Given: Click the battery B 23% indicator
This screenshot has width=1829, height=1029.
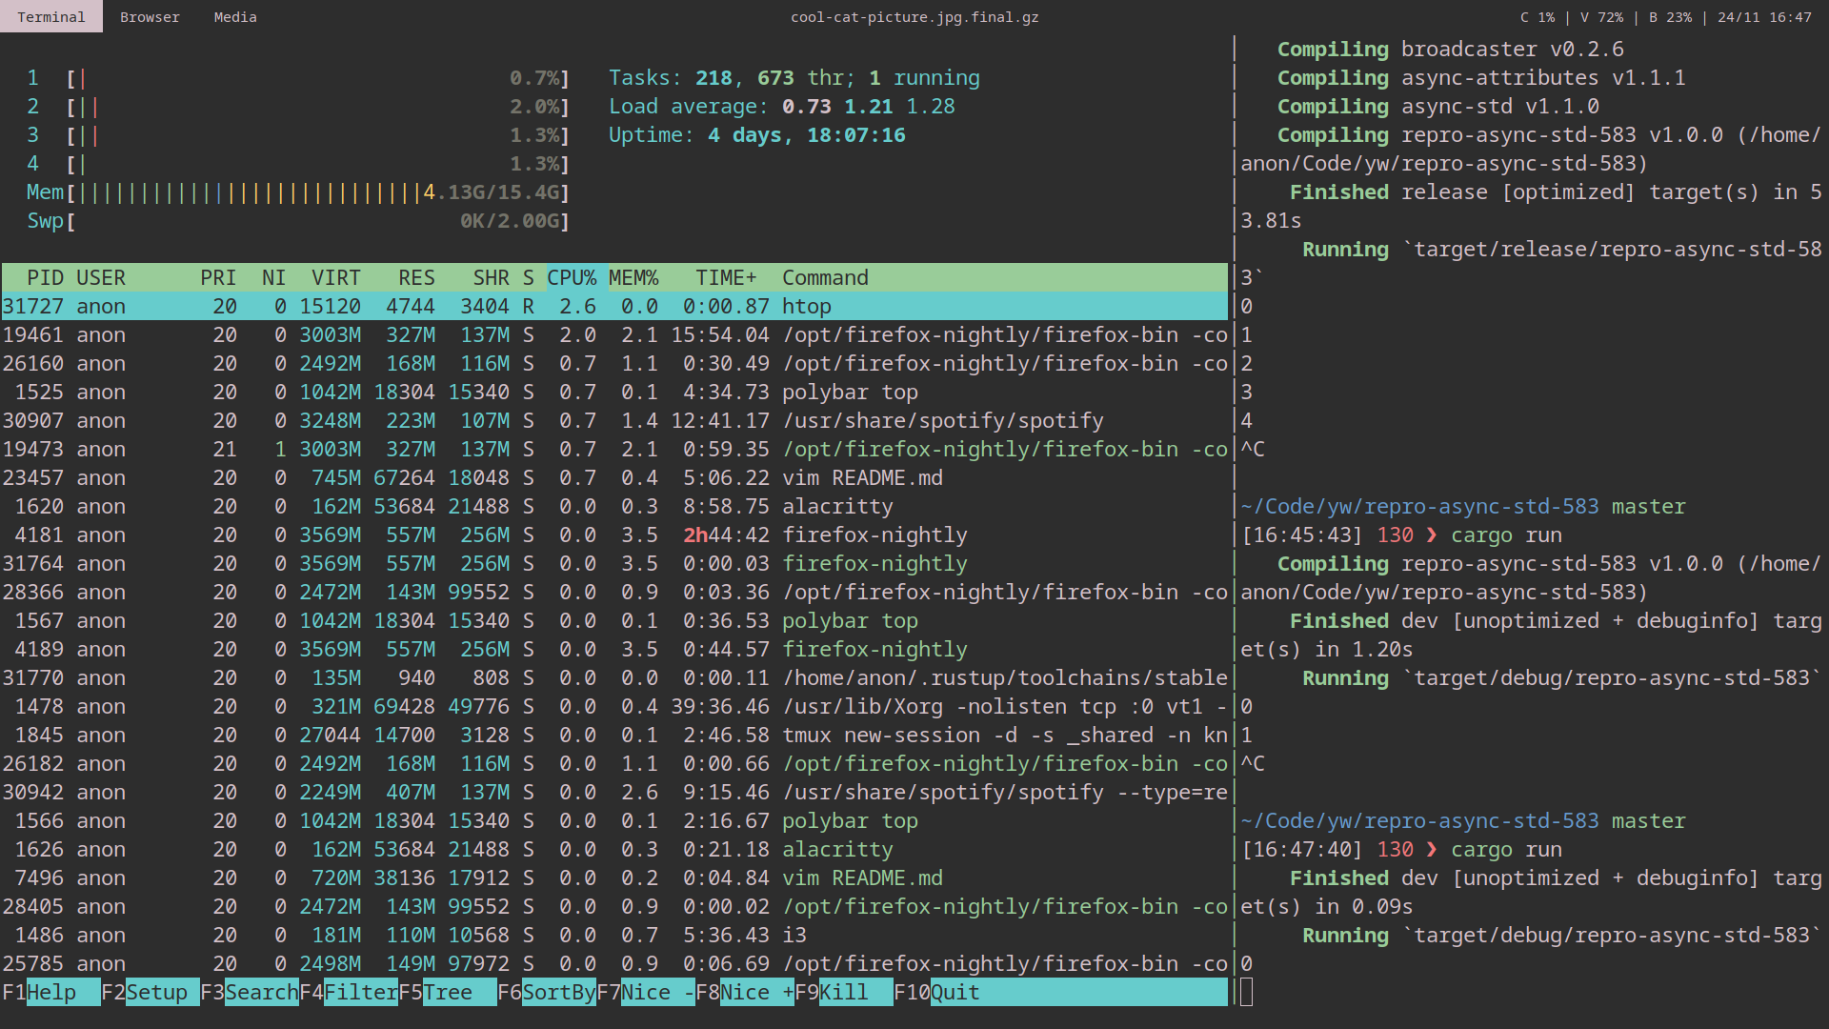Looking at the screenshot, I should pos(1670,16).
